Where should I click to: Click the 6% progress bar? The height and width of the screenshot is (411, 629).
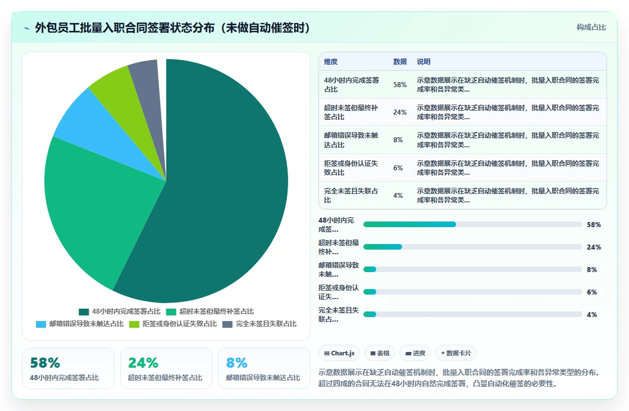[472, 292]
